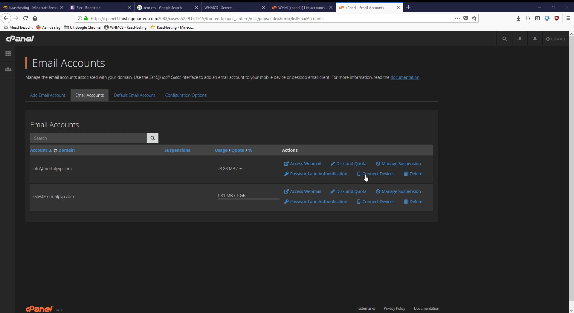Open the Firefox hamburger menu
574x313 pixels.
tap(568, 19)
